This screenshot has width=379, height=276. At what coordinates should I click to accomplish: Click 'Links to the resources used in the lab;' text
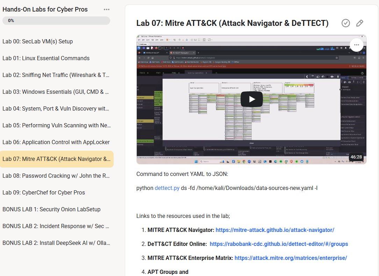pos(183,216)
